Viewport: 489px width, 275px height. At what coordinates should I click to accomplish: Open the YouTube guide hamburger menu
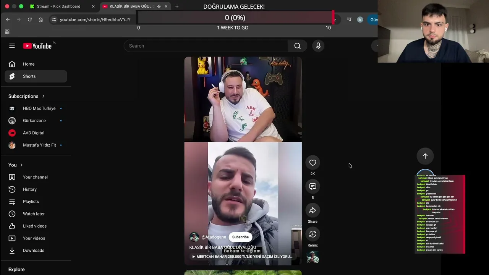click(12, 46)
